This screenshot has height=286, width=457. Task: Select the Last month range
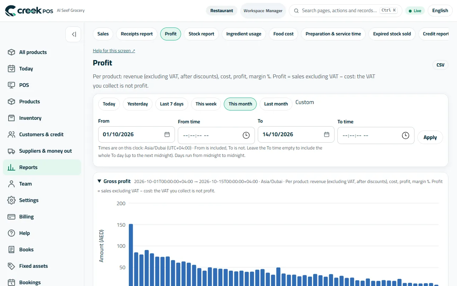pyautogui.click(x=276, y=104)
